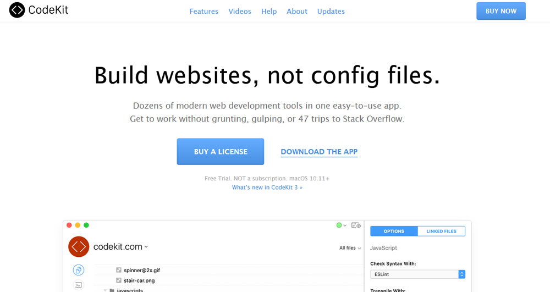
Task: Open the What's new in CodeKit 3 link
Action: (x=267, y=188)
